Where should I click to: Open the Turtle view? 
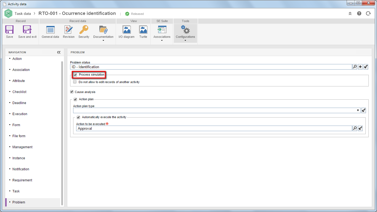[x=143, y=30]
